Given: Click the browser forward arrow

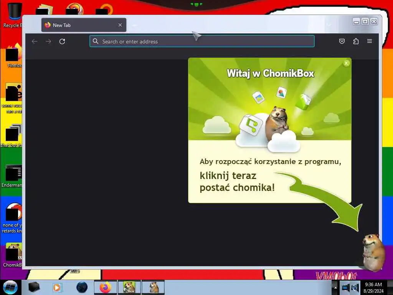Looking at the screenshot, I should pos(48,41).
